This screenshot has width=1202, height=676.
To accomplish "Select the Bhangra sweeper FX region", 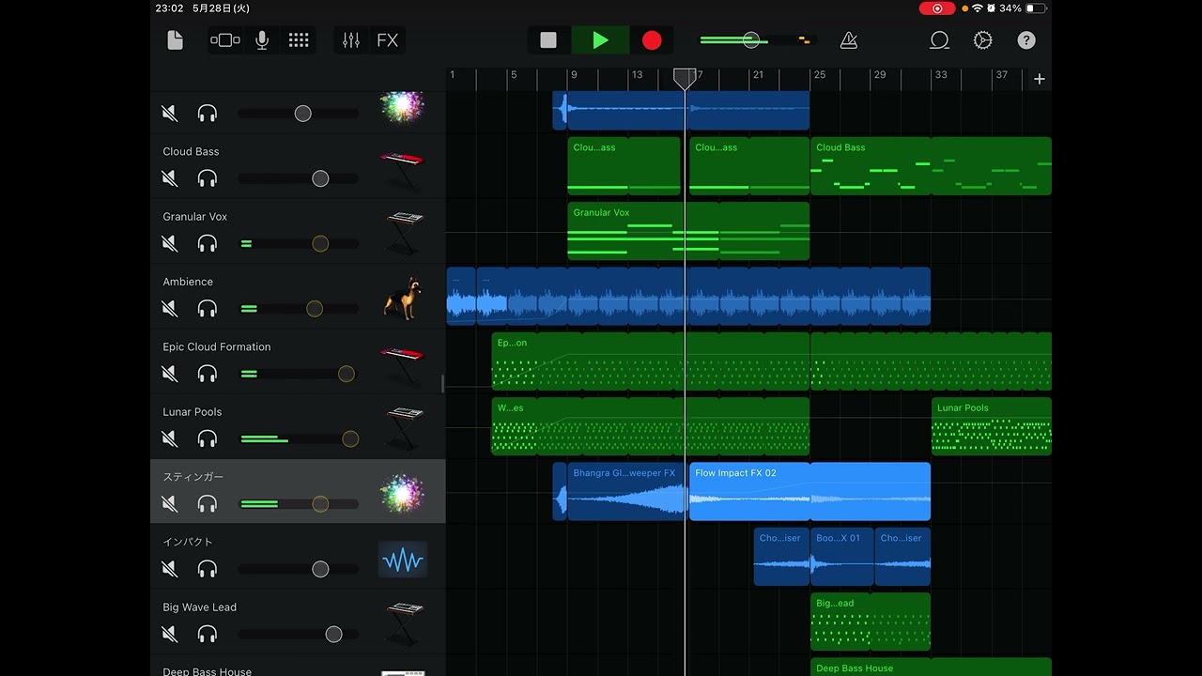I will pos(626,491).
